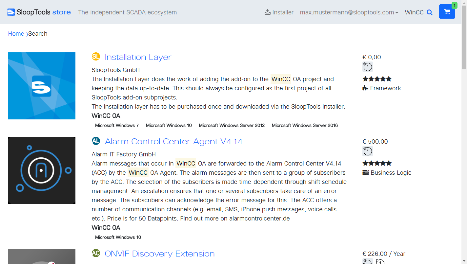The image size is (467, 264).
Task: Click the € 0,00 price
Action: coord(372,57)
